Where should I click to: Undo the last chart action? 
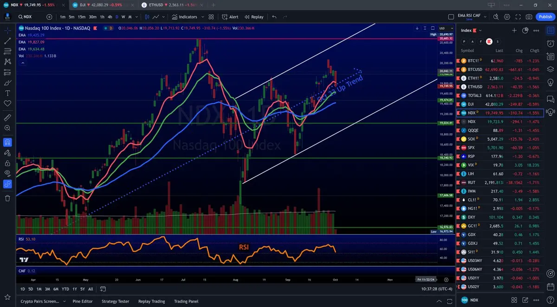(274, 17)
